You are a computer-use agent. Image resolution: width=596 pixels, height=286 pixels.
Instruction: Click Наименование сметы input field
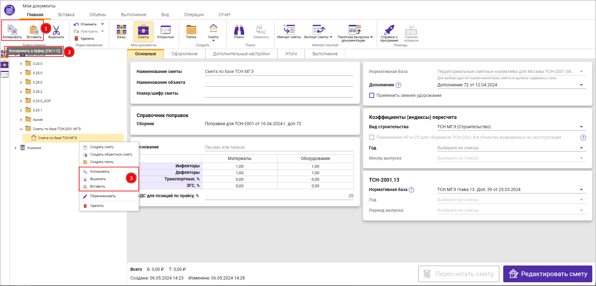pos(279,71)
